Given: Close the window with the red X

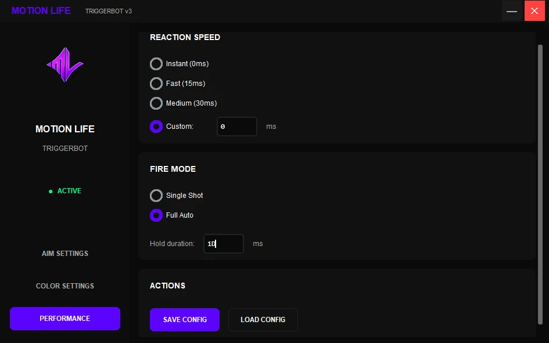Looking at the screenshot, I should [534, 11].
